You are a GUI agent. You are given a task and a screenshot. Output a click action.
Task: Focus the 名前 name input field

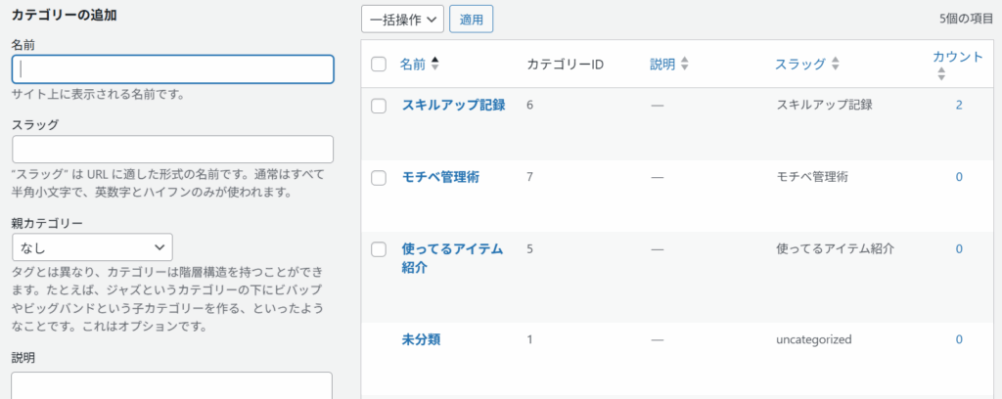(172, 69)
